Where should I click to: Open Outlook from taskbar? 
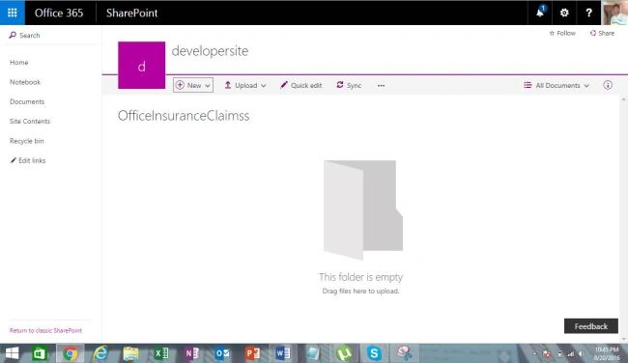pos(222,353)
